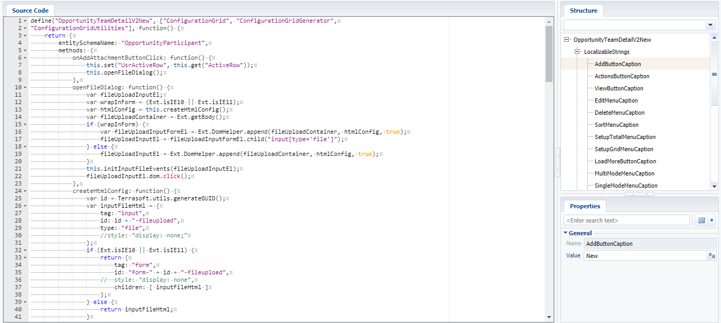Select DeleteMenuCaption tree item

pos(620,113)
